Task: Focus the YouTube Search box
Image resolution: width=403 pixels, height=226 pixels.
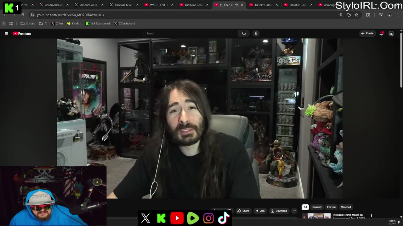Action: [x=191, y=33]
